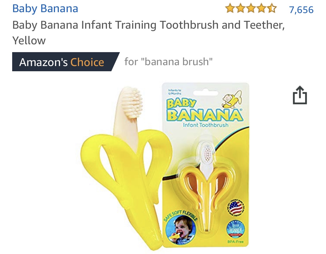326x254 pixels.
Task: Click the blue Winner award badge
Action: coord(236,229)
